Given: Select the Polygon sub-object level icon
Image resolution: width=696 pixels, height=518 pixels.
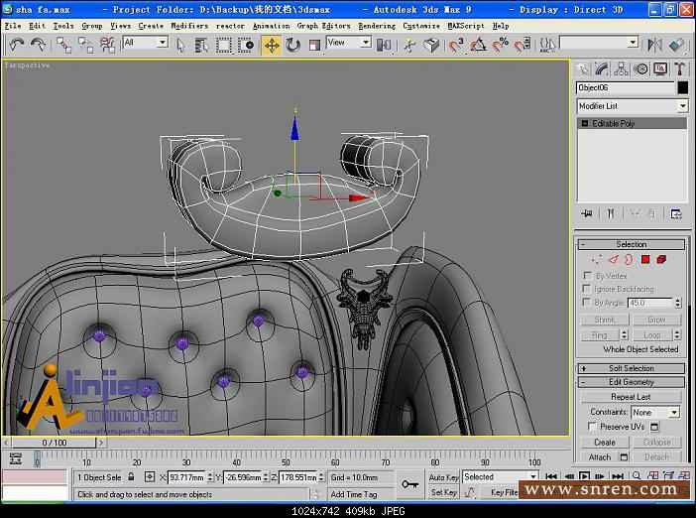Looking at the screenshot, I should (x=645, y=259).
